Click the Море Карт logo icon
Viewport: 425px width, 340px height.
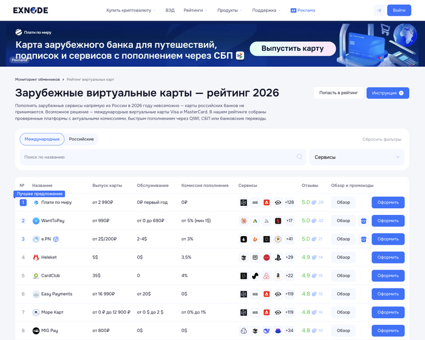point(36,312)
